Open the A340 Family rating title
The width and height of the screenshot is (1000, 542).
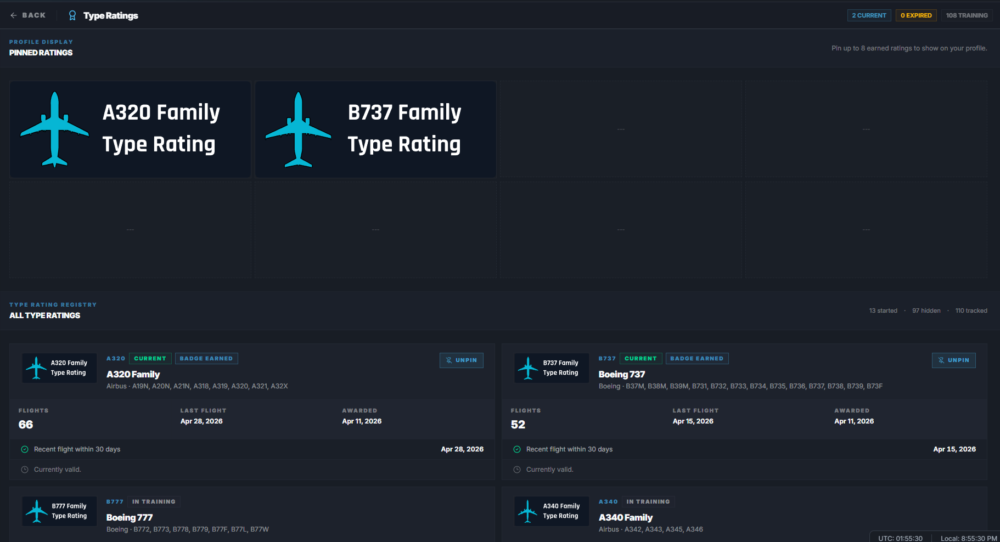(626, 517)
